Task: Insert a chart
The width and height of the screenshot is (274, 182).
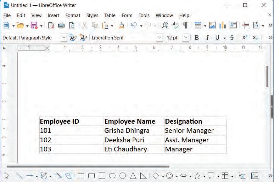Action: click(222, 26)
